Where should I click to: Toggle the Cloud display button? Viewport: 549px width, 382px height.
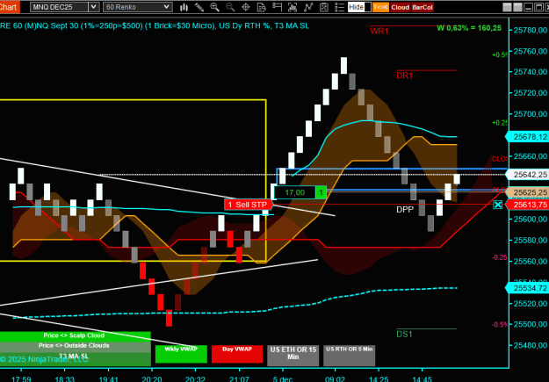(x=400, y=7)
